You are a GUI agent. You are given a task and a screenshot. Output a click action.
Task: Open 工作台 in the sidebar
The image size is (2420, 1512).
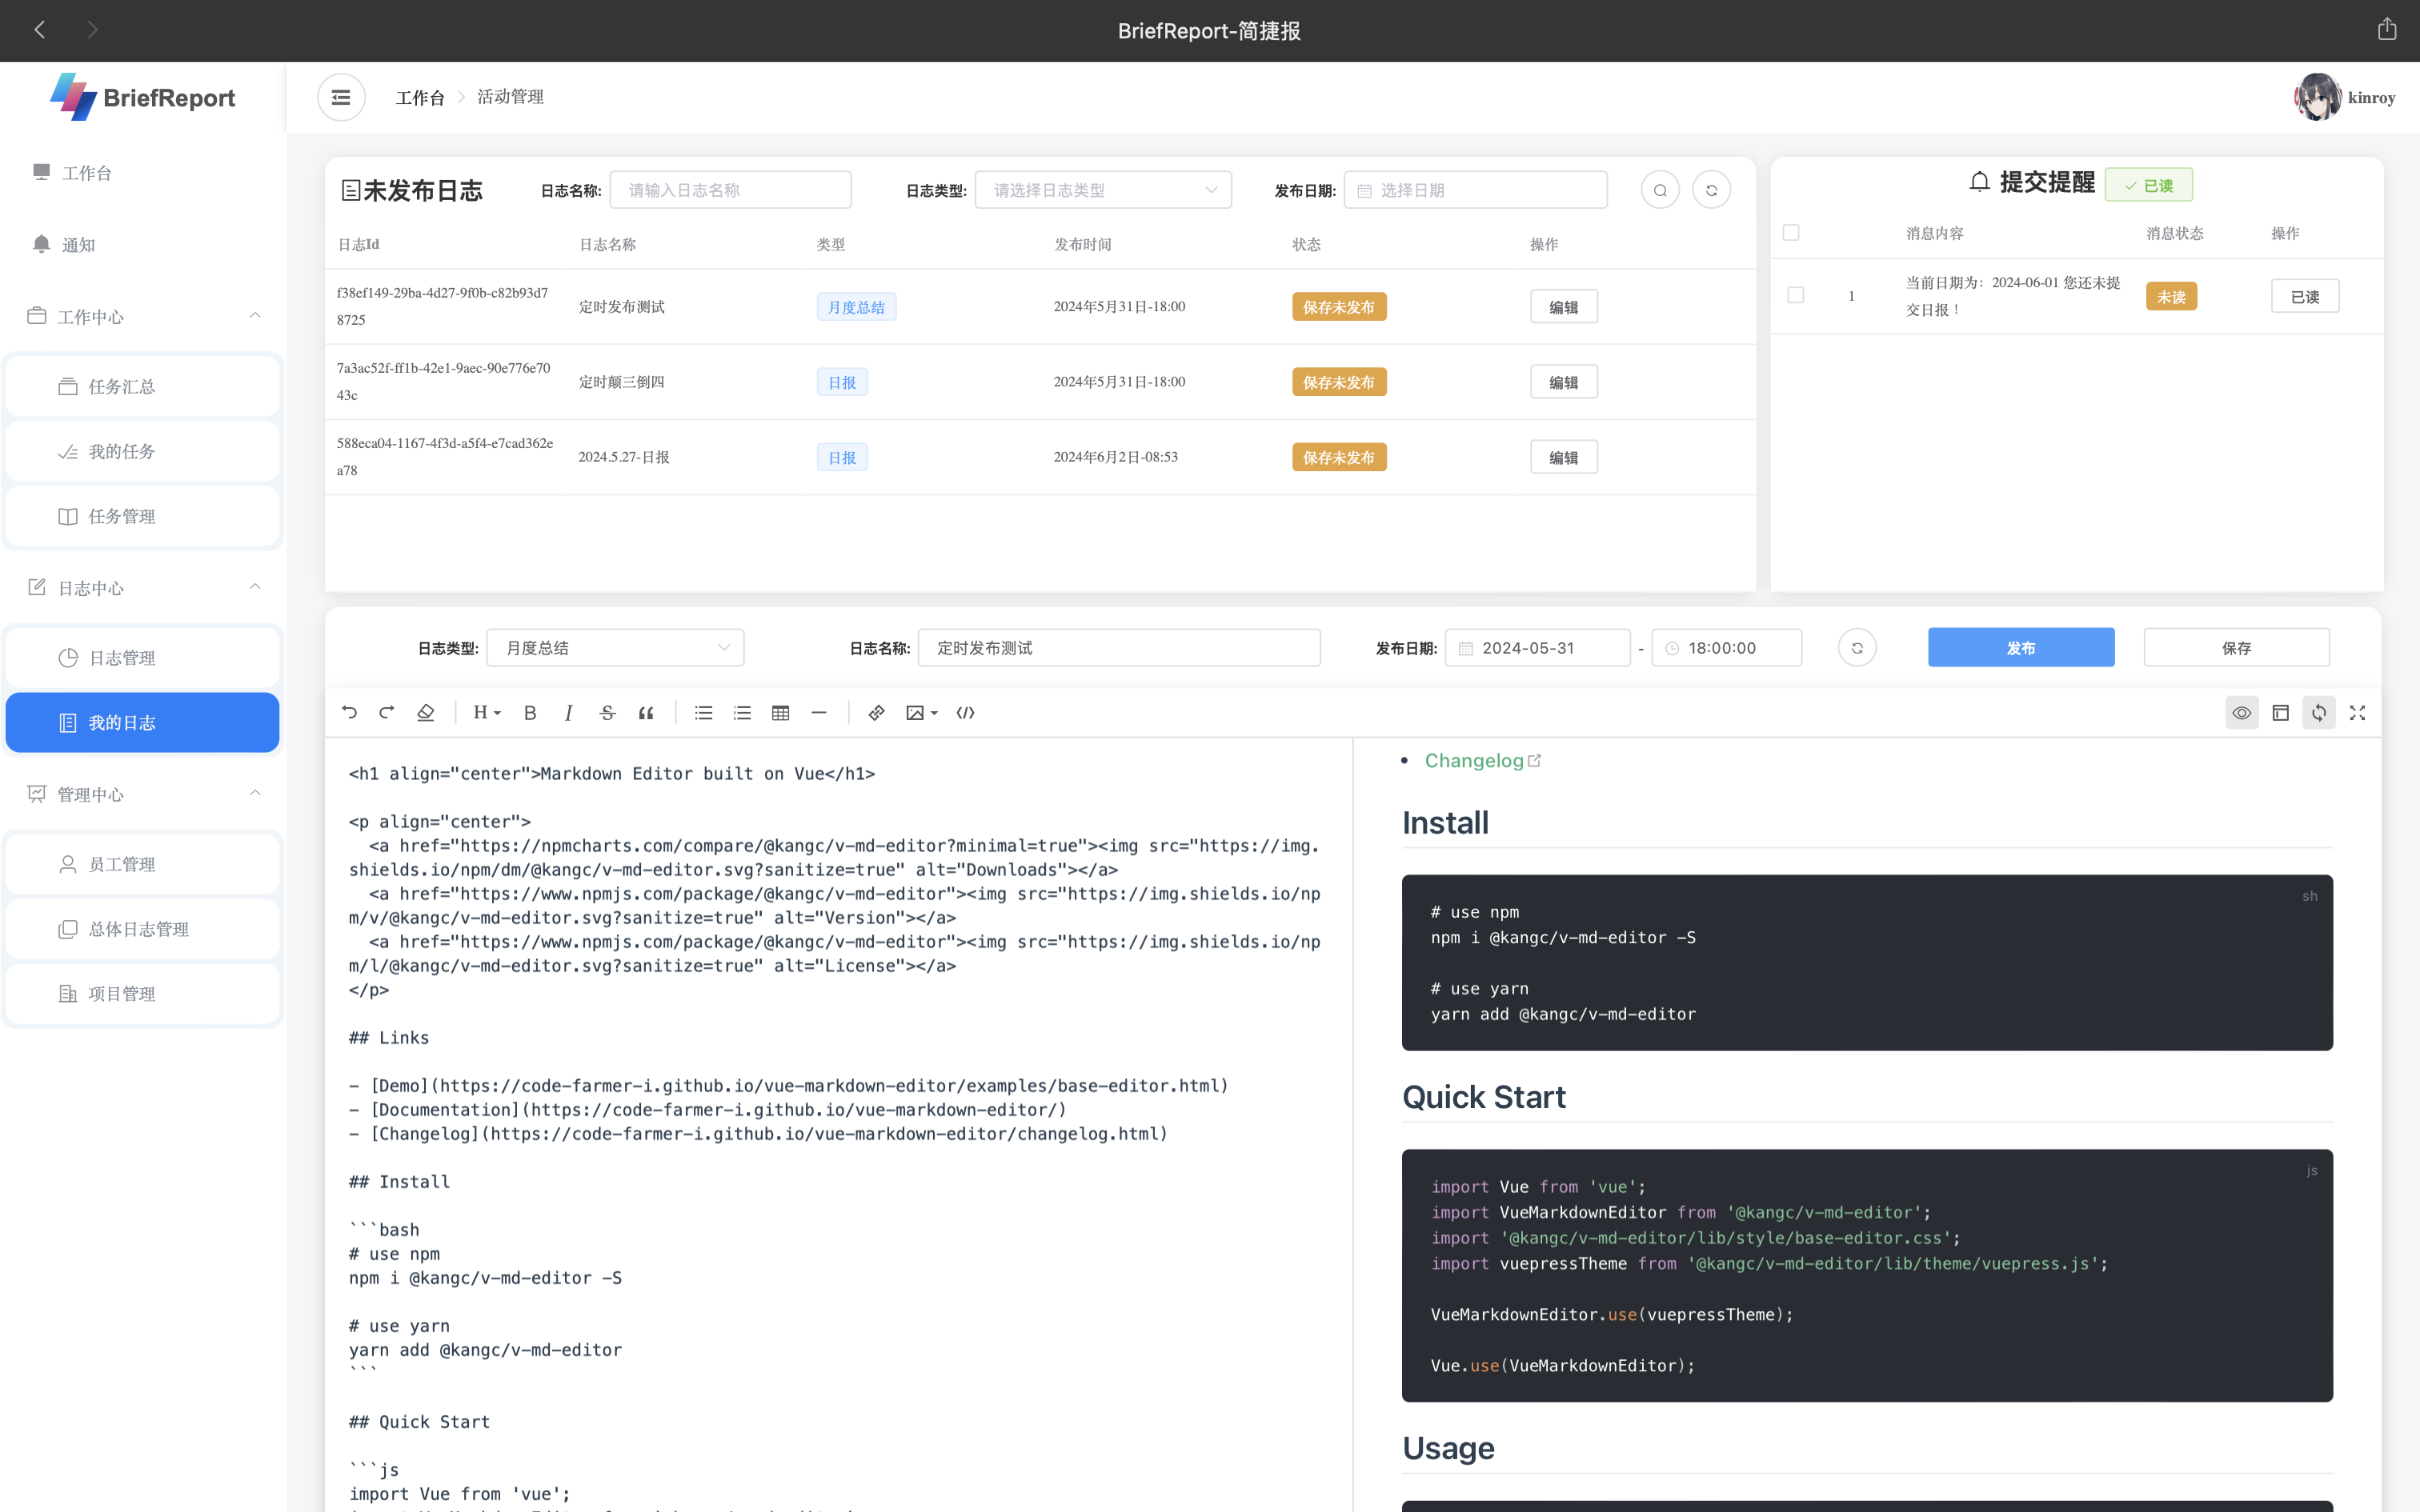(143, 173)
